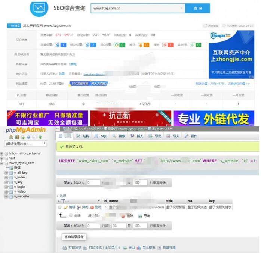Click the phpMyAdmin home icon

coord(11,137)
